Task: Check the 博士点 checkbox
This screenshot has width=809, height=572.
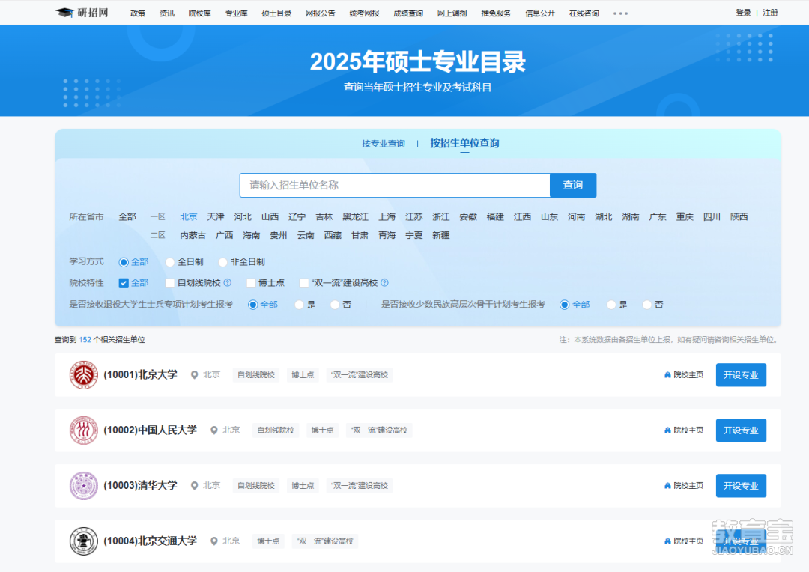Action: pyautogui.click(x=251, y=283)
